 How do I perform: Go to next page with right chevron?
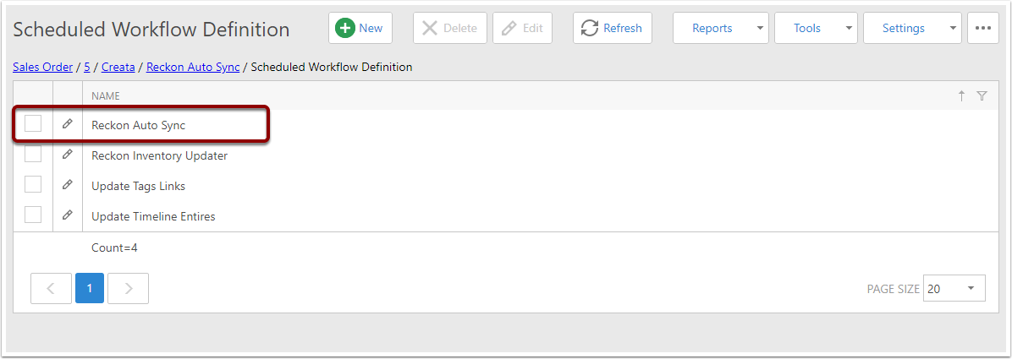point(128,288)
